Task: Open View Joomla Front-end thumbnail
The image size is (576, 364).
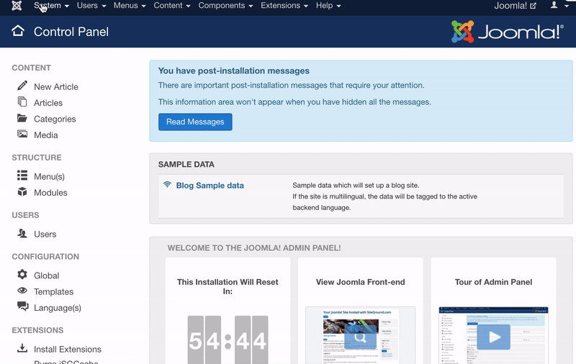Action: 361,335
